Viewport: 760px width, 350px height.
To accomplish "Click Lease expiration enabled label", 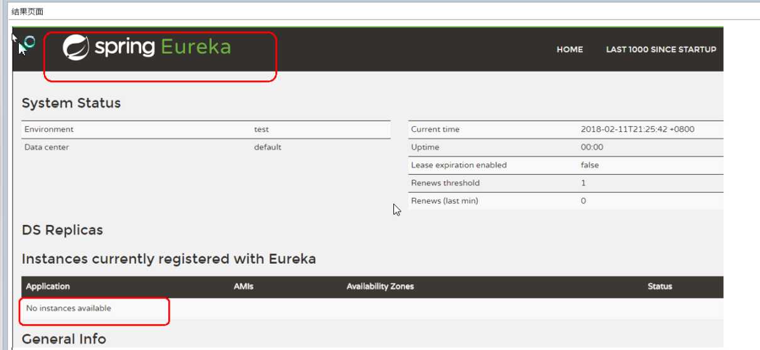I will [459, 165].
